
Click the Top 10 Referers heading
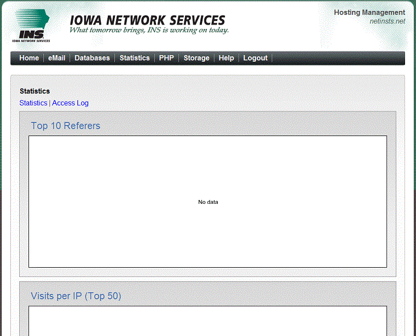pyautogui.click(x=66, y=126)
